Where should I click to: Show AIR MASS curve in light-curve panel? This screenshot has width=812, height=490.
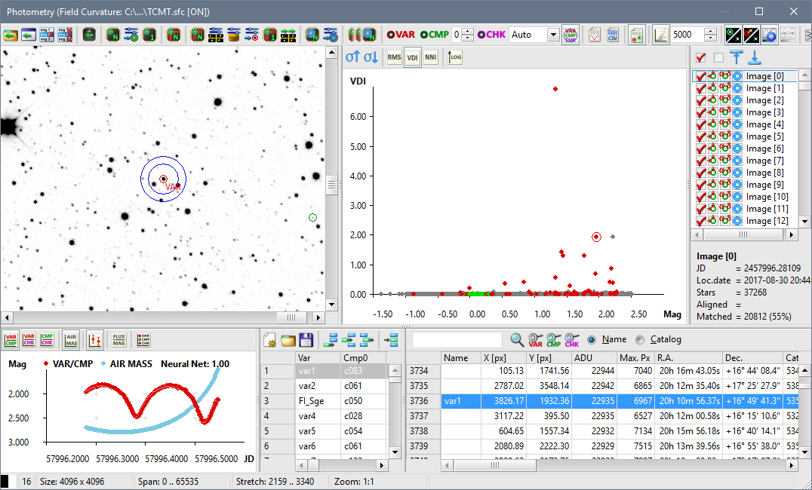[x=71, y=340]
